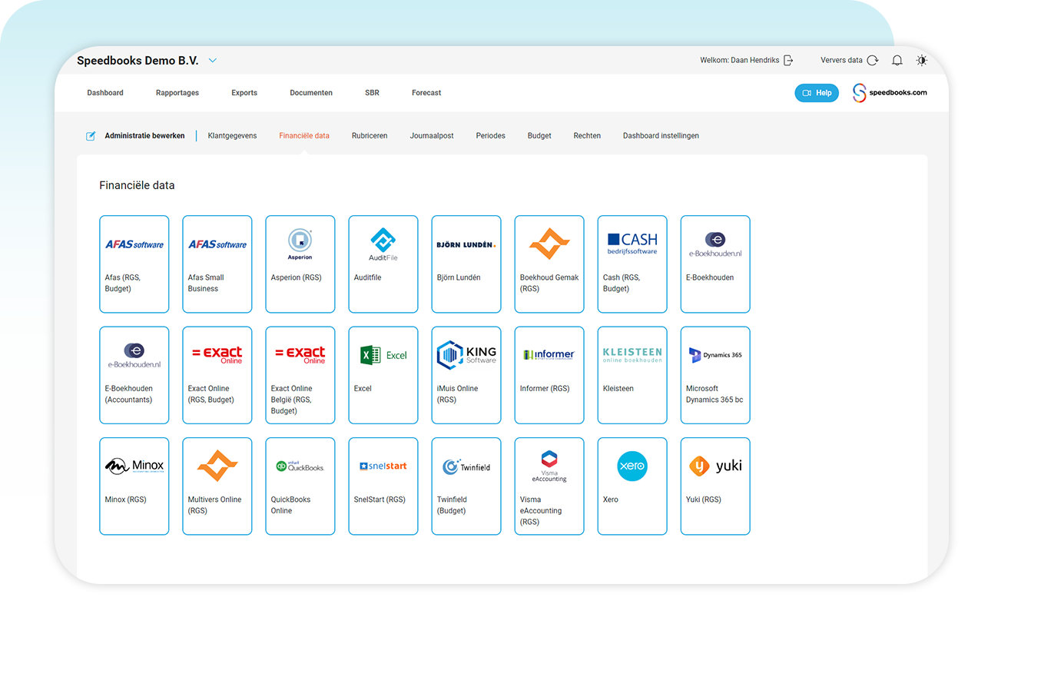
Task: Open the Journaalpost tab
Action: tap(432, 136)
